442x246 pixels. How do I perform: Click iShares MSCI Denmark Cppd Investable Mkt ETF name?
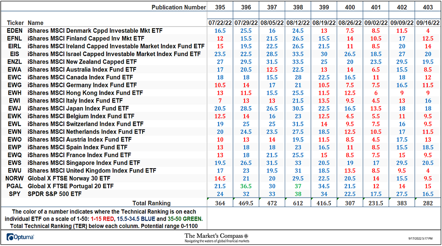point(95,31)
